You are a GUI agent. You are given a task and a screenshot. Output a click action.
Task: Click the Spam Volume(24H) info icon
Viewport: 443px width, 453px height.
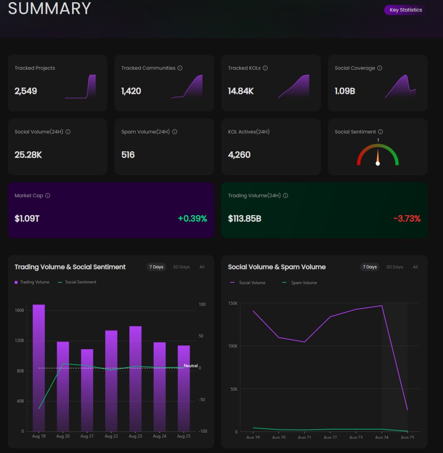(175, 132)
